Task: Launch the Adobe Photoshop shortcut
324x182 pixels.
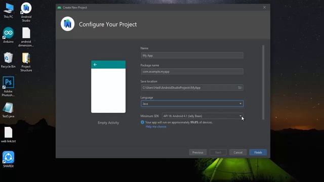Action: (8, 86)
